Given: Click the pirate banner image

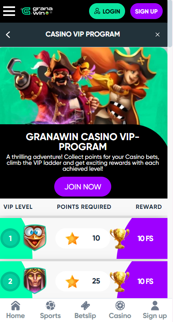Looking at the screenshot, I should point(84,86).
